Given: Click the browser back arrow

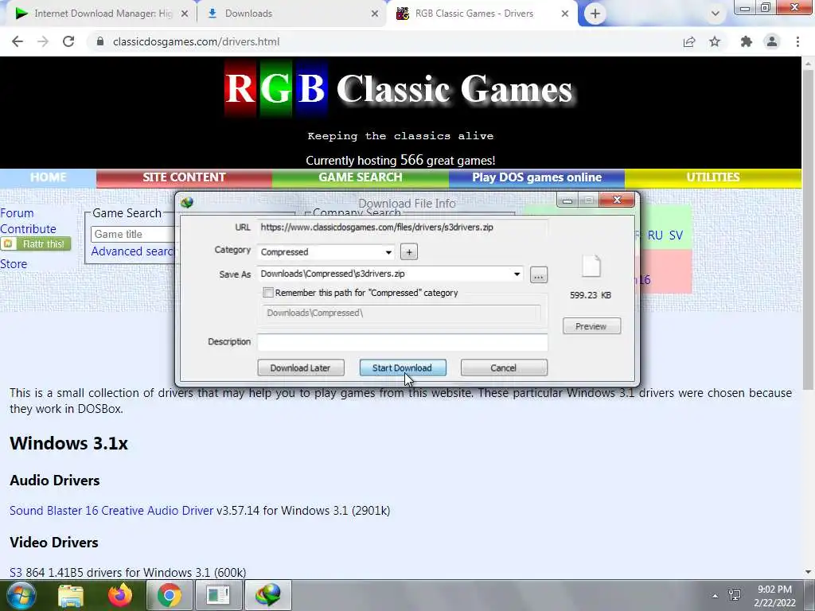Looking at the screenshot, I should pyautogui.click(x=18, y=41).
